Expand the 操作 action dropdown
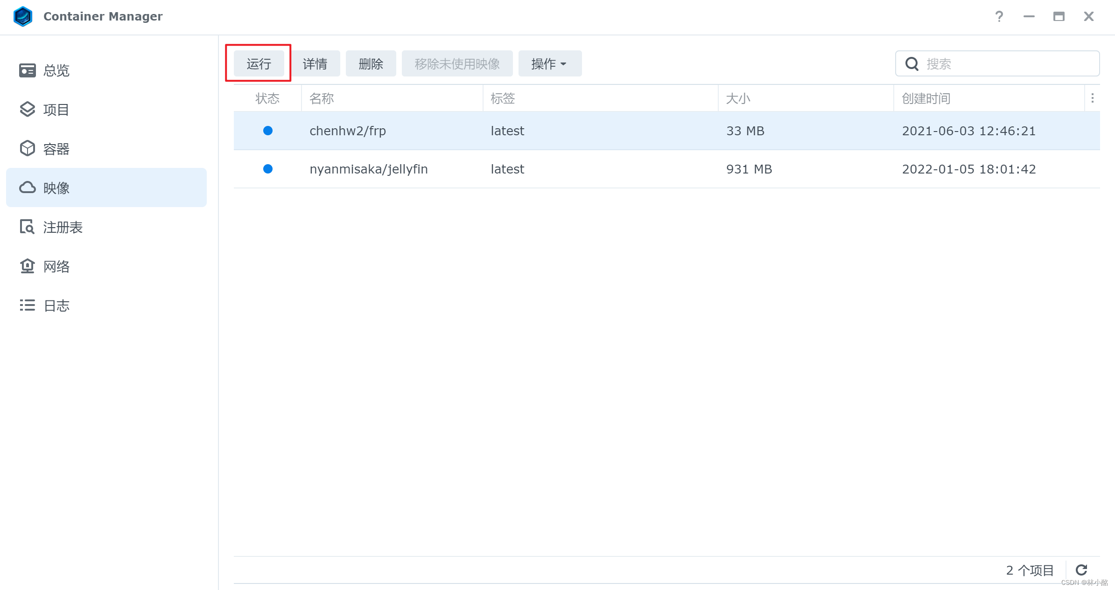The width and height of the screenshot is (1115, 590). [550, 63]
